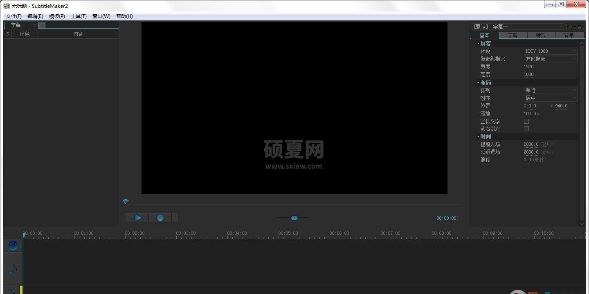Remove the template with the minus icon

click(x=574, y=27)
